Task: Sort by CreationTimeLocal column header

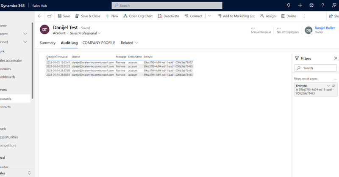Action: (57, 57)
